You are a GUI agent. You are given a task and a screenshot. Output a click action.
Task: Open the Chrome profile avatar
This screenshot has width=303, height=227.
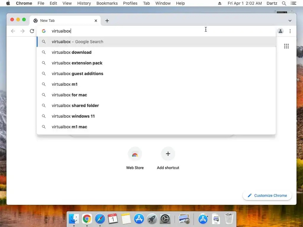[x=281, y=31]
